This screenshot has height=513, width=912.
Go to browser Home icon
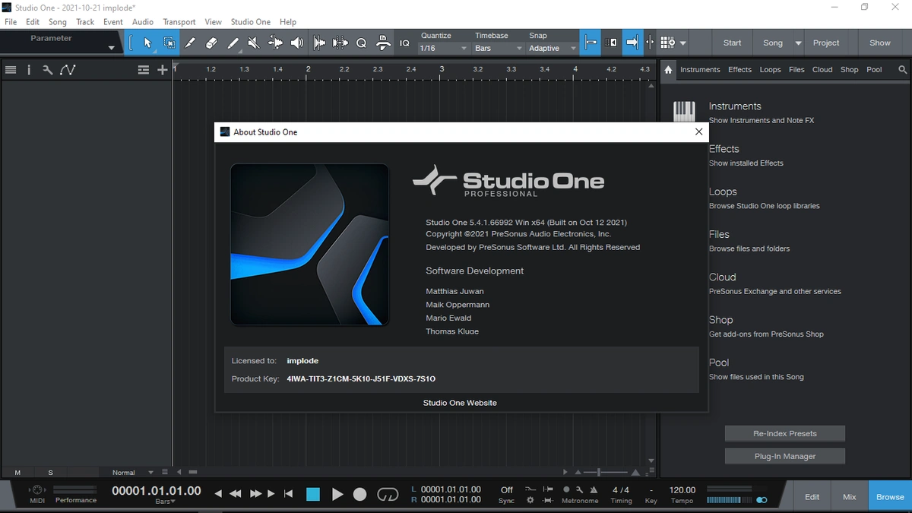pyautogui.click(x=668, y=70)
